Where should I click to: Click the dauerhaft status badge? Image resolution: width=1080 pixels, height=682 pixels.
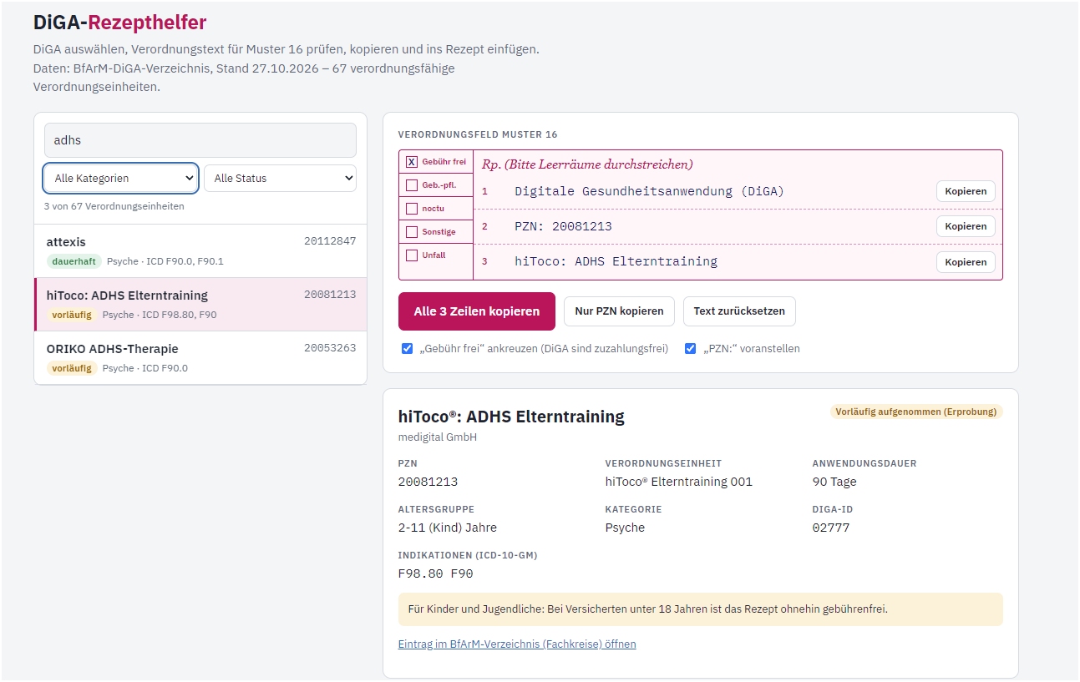click(74, 261)
